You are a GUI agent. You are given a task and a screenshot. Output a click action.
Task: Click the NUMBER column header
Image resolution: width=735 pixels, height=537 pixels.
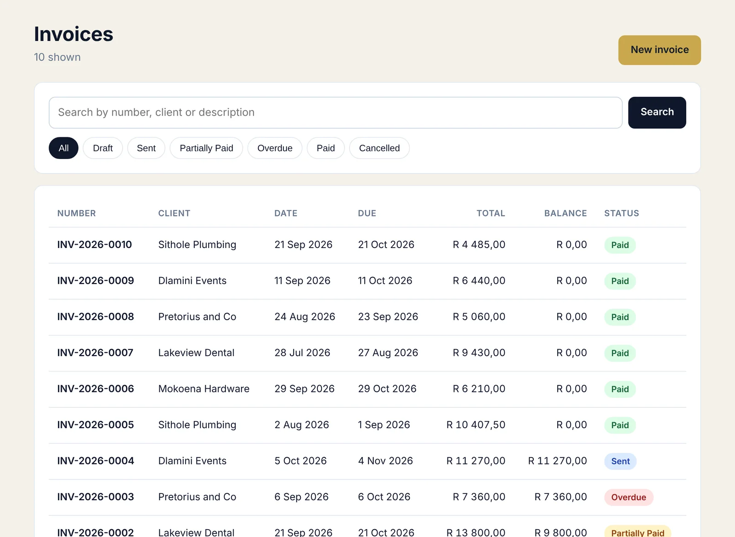(x=77, y=213)
